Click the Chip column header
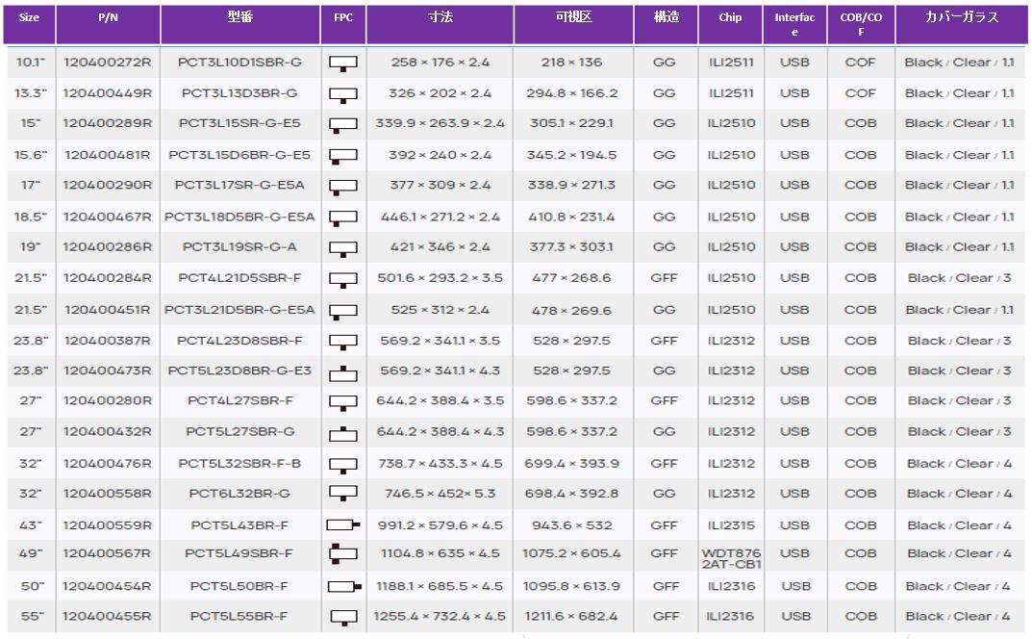The image size is (1032, 639). 730,24
